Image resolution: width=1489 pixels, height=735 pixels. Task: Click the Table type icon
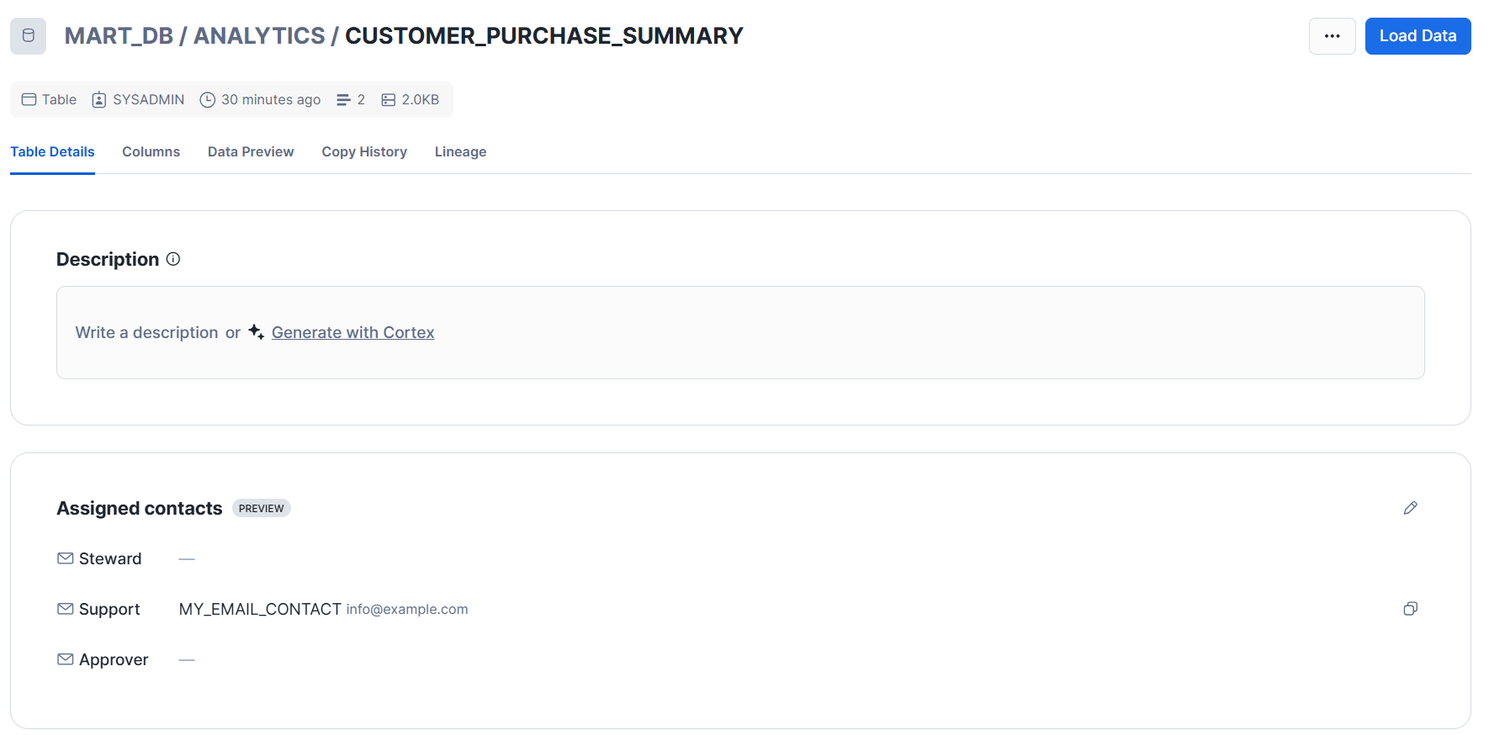tap(29, 99)
